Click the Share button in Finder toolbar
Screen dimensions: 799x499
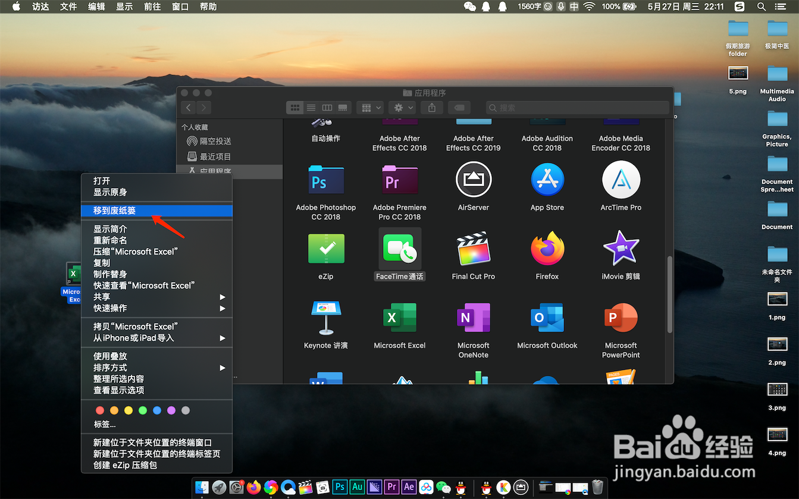point(432,108)
